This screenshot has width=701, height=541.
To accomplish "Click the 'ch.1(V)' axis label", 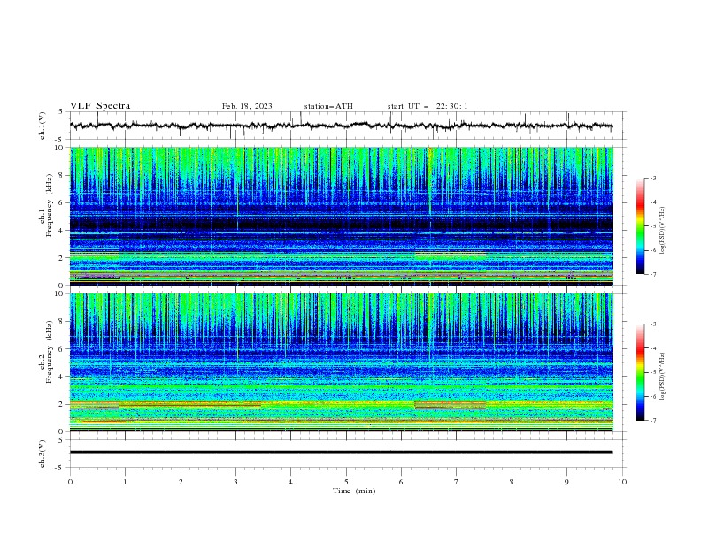I will (42, 126).
